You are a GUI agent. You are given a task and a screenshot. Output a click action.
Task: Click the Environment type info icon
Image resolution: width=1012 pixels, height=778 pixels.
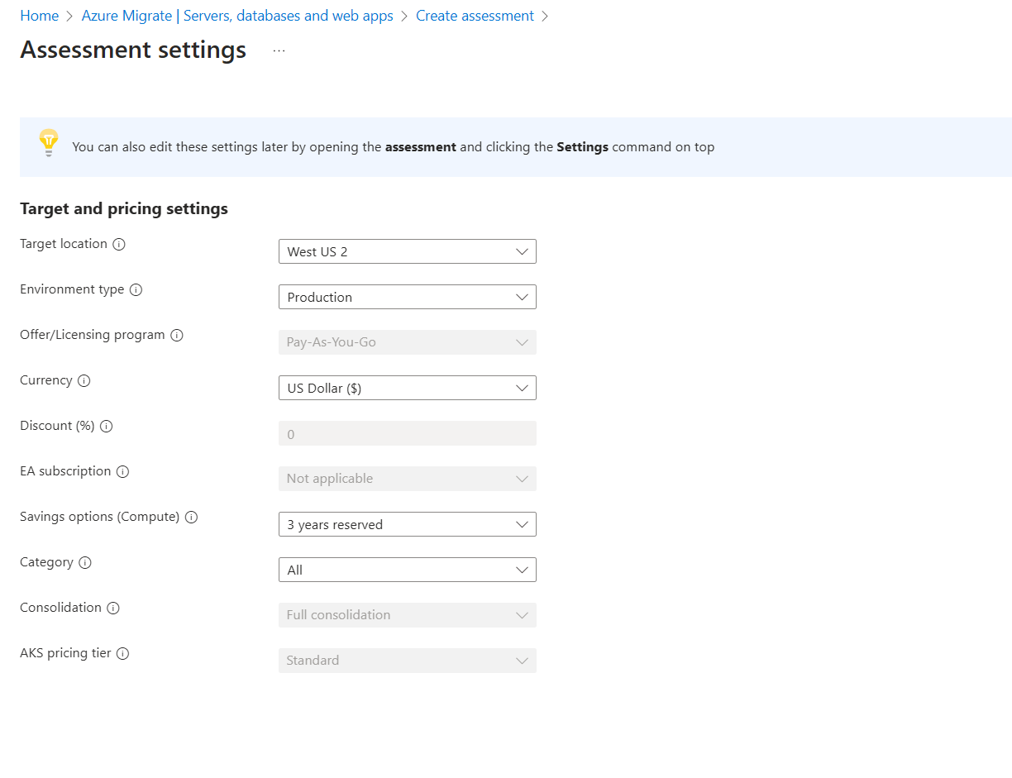pyautogui.click(x=137, y=289)
